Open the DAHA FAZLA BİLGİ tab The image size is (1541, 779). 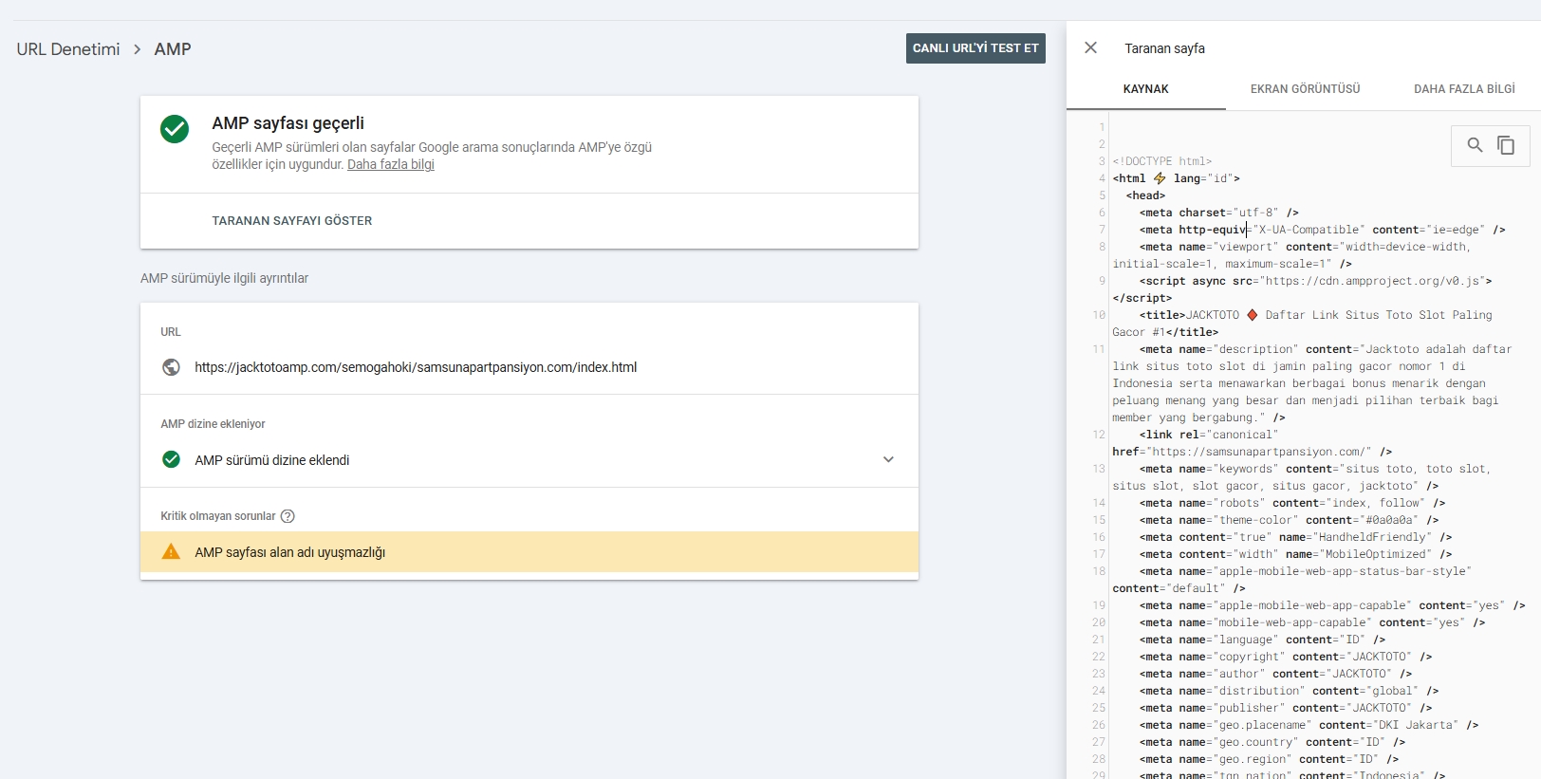click(x=1464, y=89)
